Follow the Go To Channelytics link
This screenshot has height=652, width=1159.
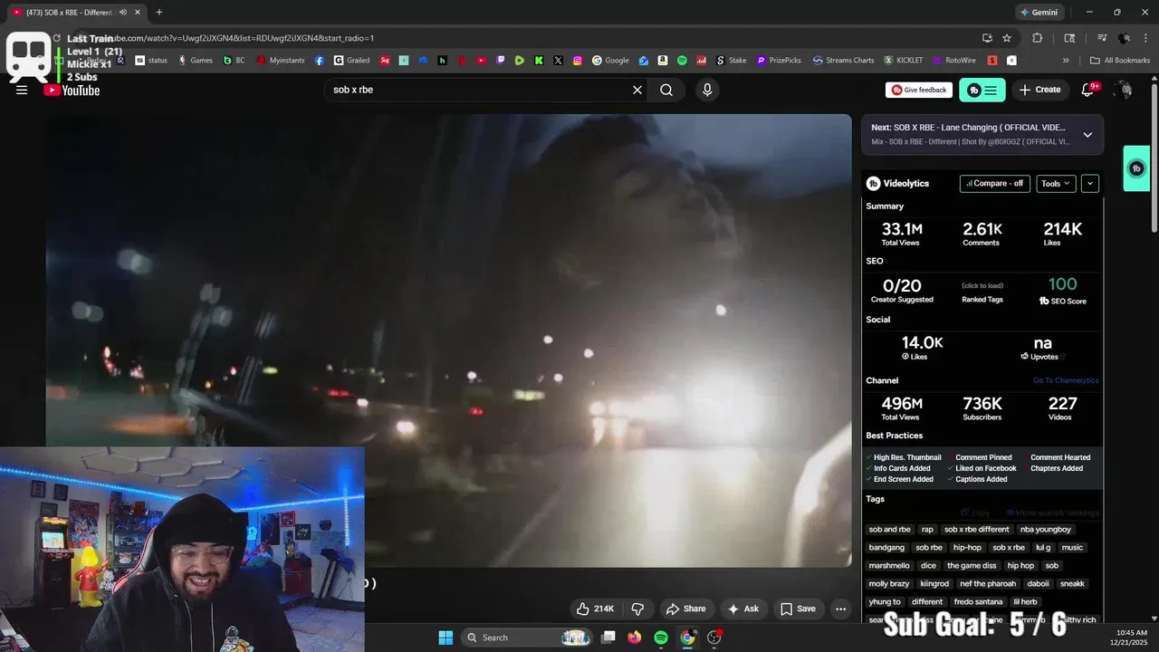[1066, 380]
